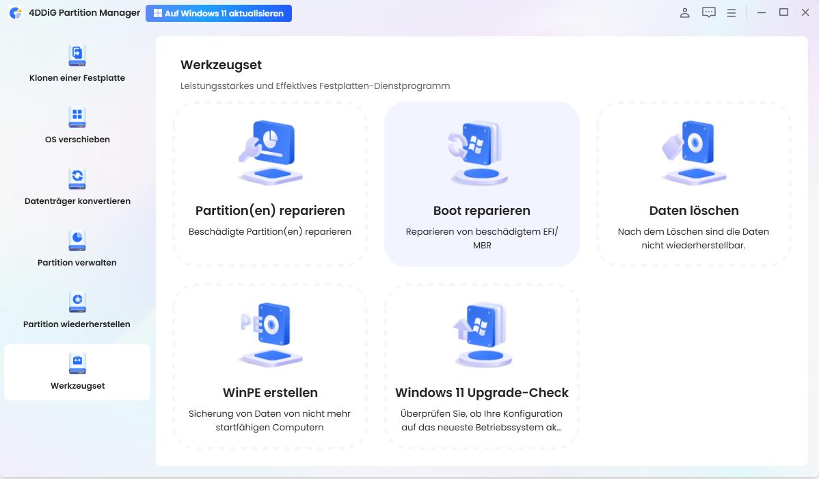Open the hamburger menu icon
Viewport: 819px width, 479px height.
point(731,13)
